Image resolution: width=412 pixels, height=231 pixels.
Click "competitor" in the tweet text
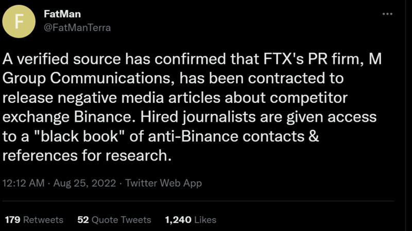click(x=320, y=99)
